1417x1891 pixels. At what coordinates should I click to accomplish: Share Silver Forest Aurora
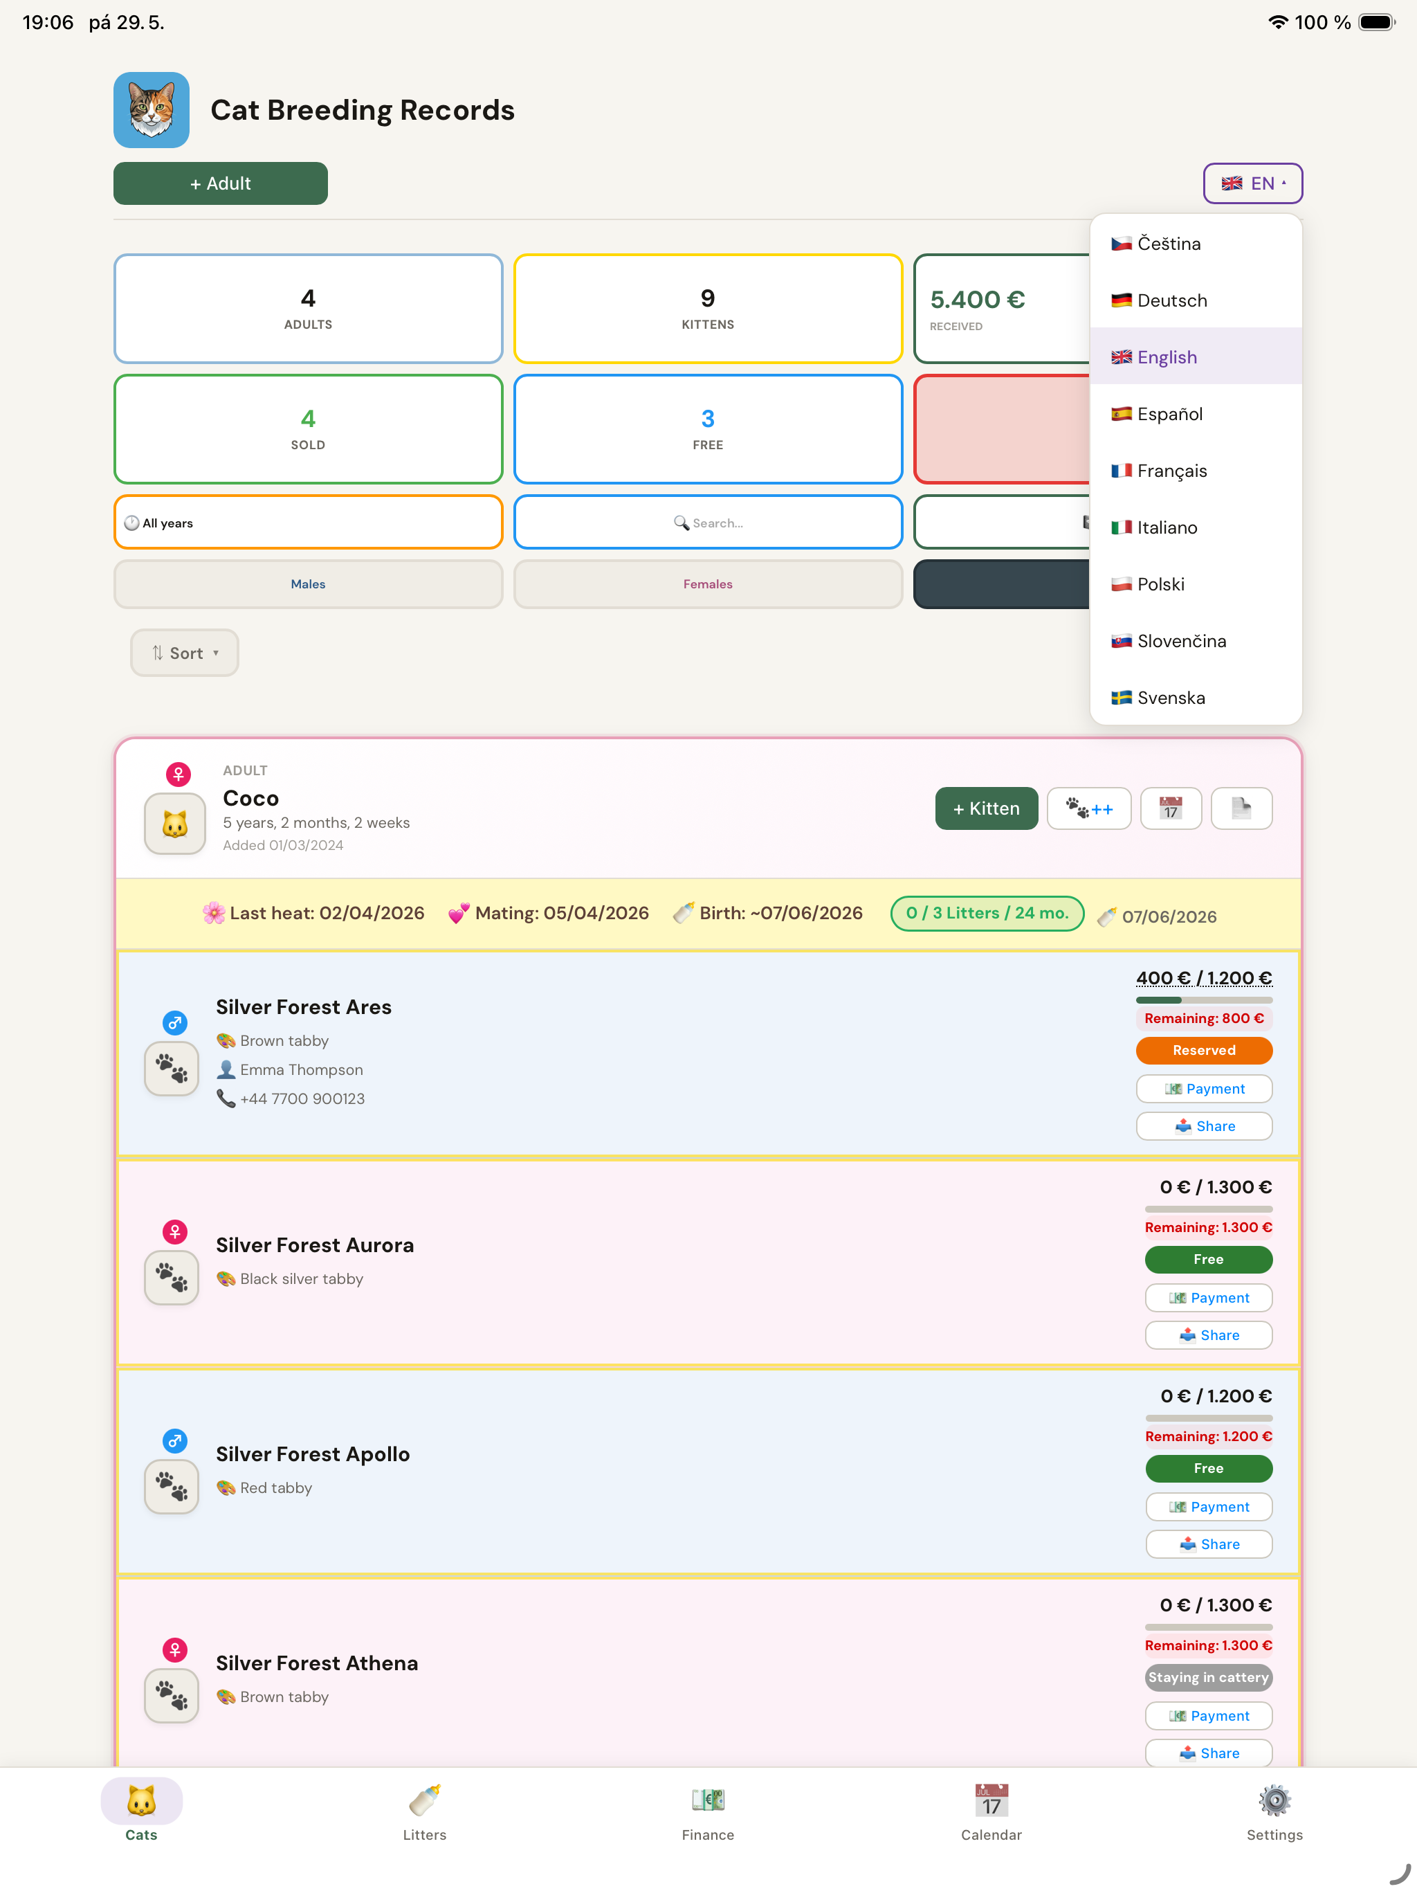[1209, 1335]
